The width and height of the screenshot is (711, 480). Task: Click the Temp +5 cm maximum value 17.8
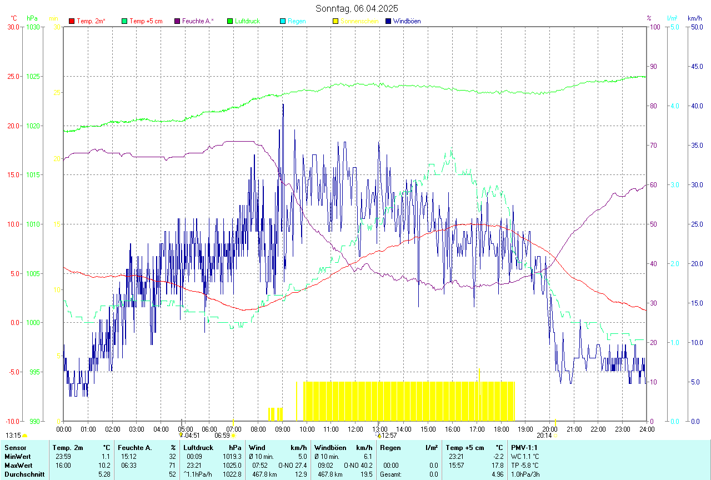point(498,465)
